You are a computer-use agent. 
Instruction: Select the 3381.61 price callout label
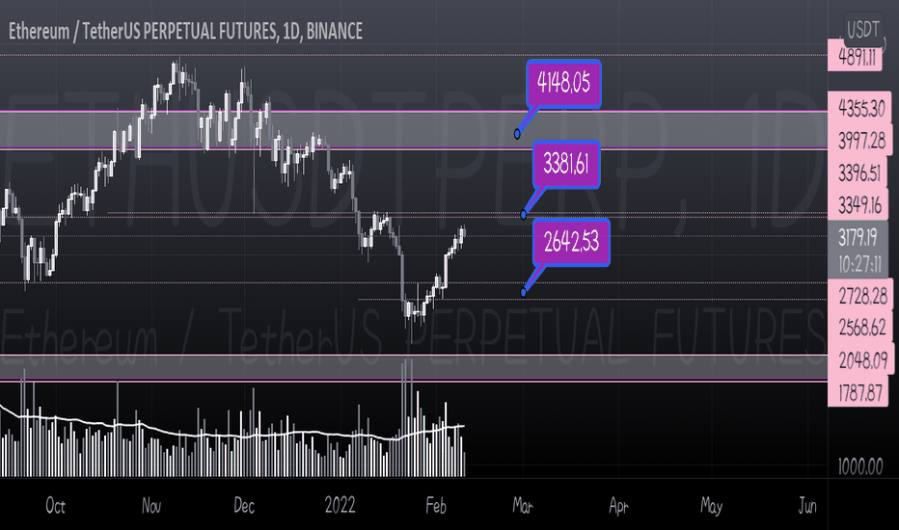(566, 165)
